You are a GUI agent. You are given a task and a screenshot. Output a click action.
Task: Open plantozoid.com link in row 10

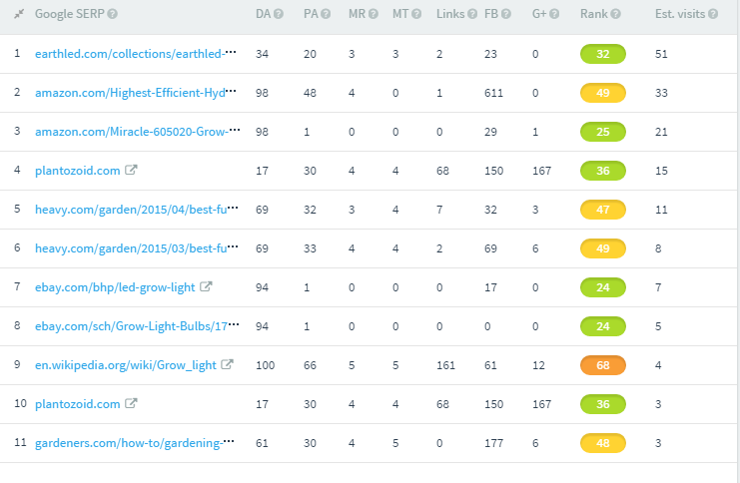click(78, 404)
